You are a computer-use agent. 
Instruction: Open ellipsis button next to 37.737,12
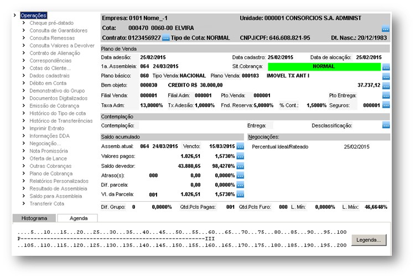pos(386,86)
